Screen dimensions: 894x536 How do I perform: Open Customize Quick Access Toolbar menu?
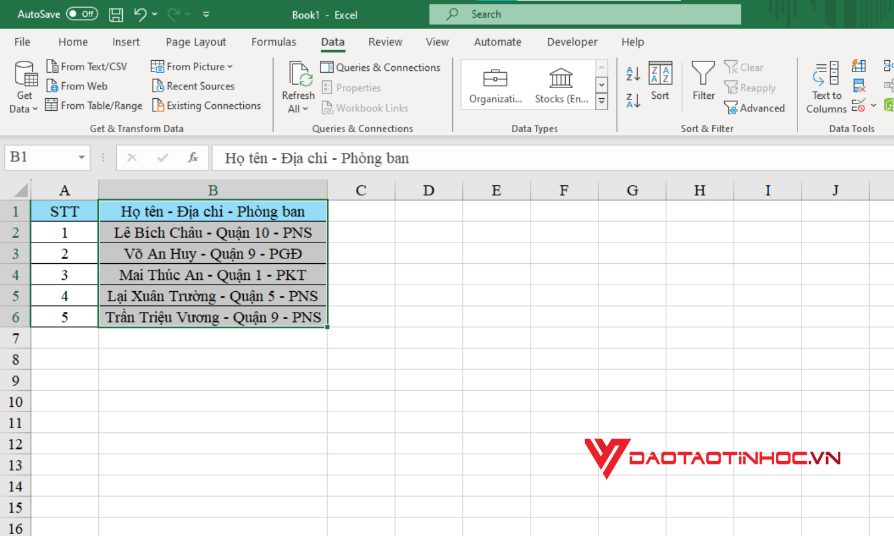pyautogui.click(x=206, y=14)
